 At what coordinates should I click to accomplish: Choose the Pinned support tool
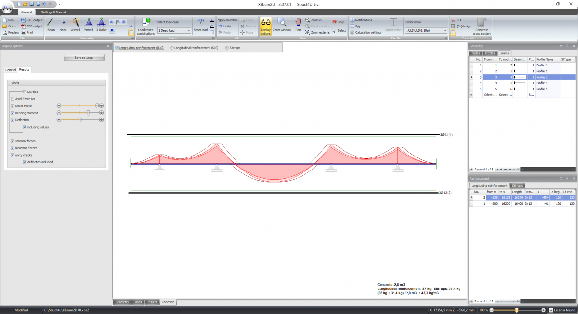(x=89, y=24)
